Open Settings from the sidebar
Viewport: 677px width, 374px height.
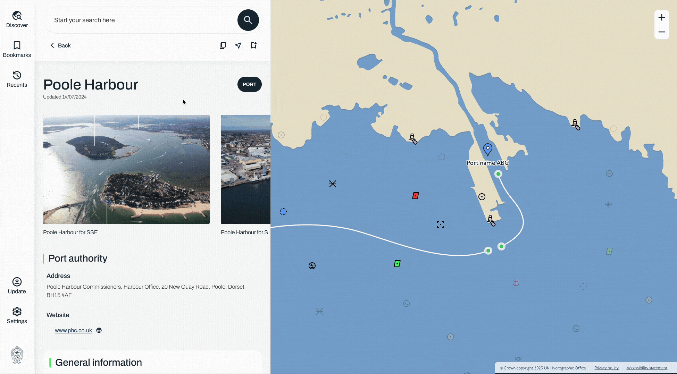pyautogui.click(x=17, y=311)
